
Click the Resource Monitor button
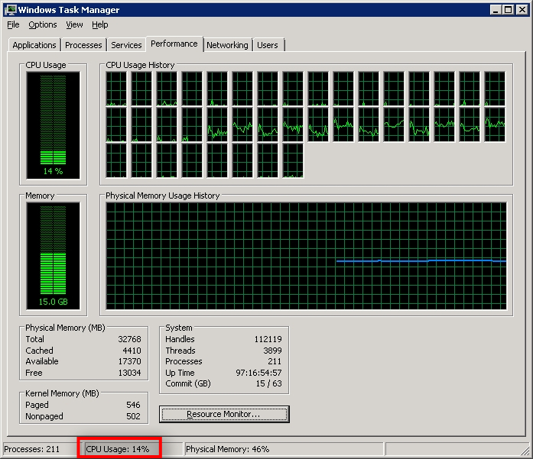pyautogui.click(x=223, y=414)
